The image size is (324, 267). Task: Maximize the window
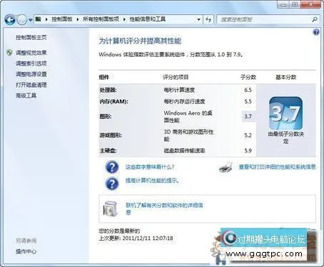pos(295,4)
